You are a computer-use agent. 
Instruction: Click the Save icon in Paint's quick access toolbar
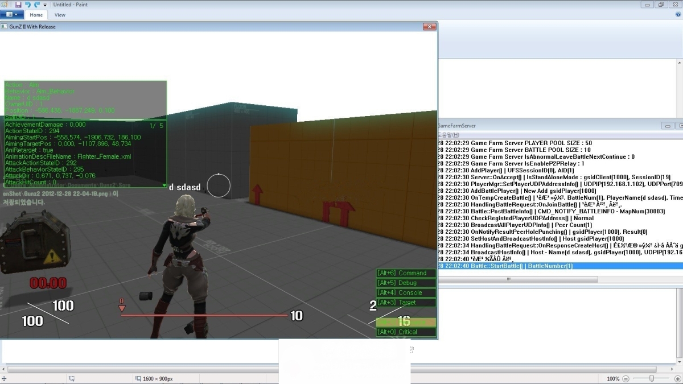(x=18, y=5)
